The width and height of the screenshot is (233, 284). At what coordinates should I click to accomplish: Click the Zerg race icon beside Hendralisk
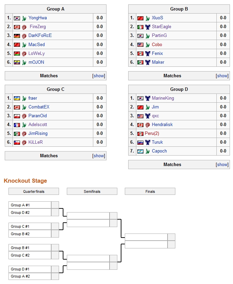pos(148,125)
